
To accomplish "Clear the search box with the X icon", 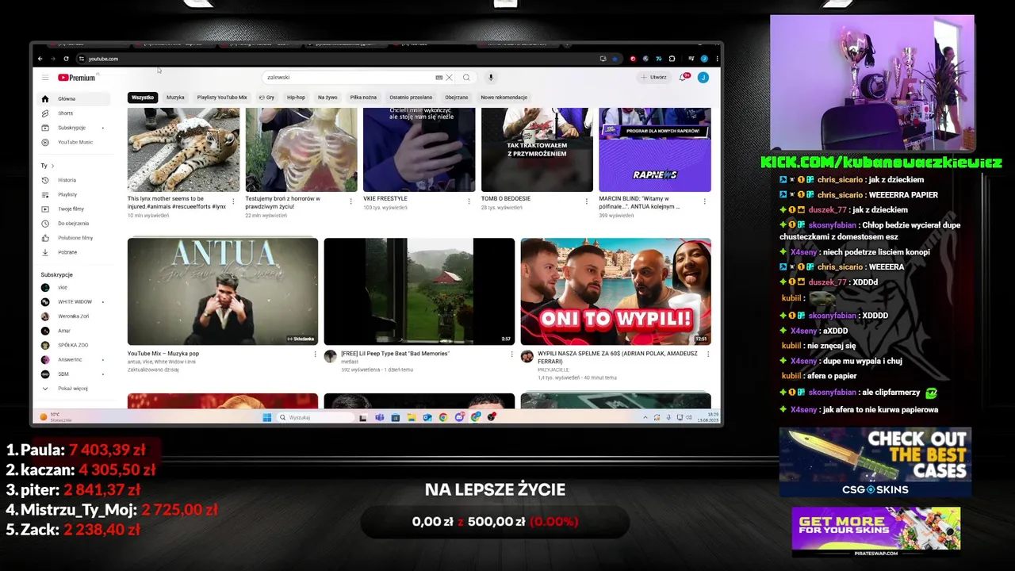I will (x=449, y=78).
